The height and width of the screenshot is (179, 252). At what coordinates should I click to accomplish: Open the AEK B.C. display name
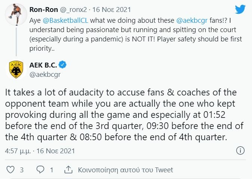46,65
